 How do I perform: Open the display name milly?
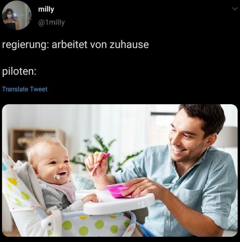click(46, 10)
